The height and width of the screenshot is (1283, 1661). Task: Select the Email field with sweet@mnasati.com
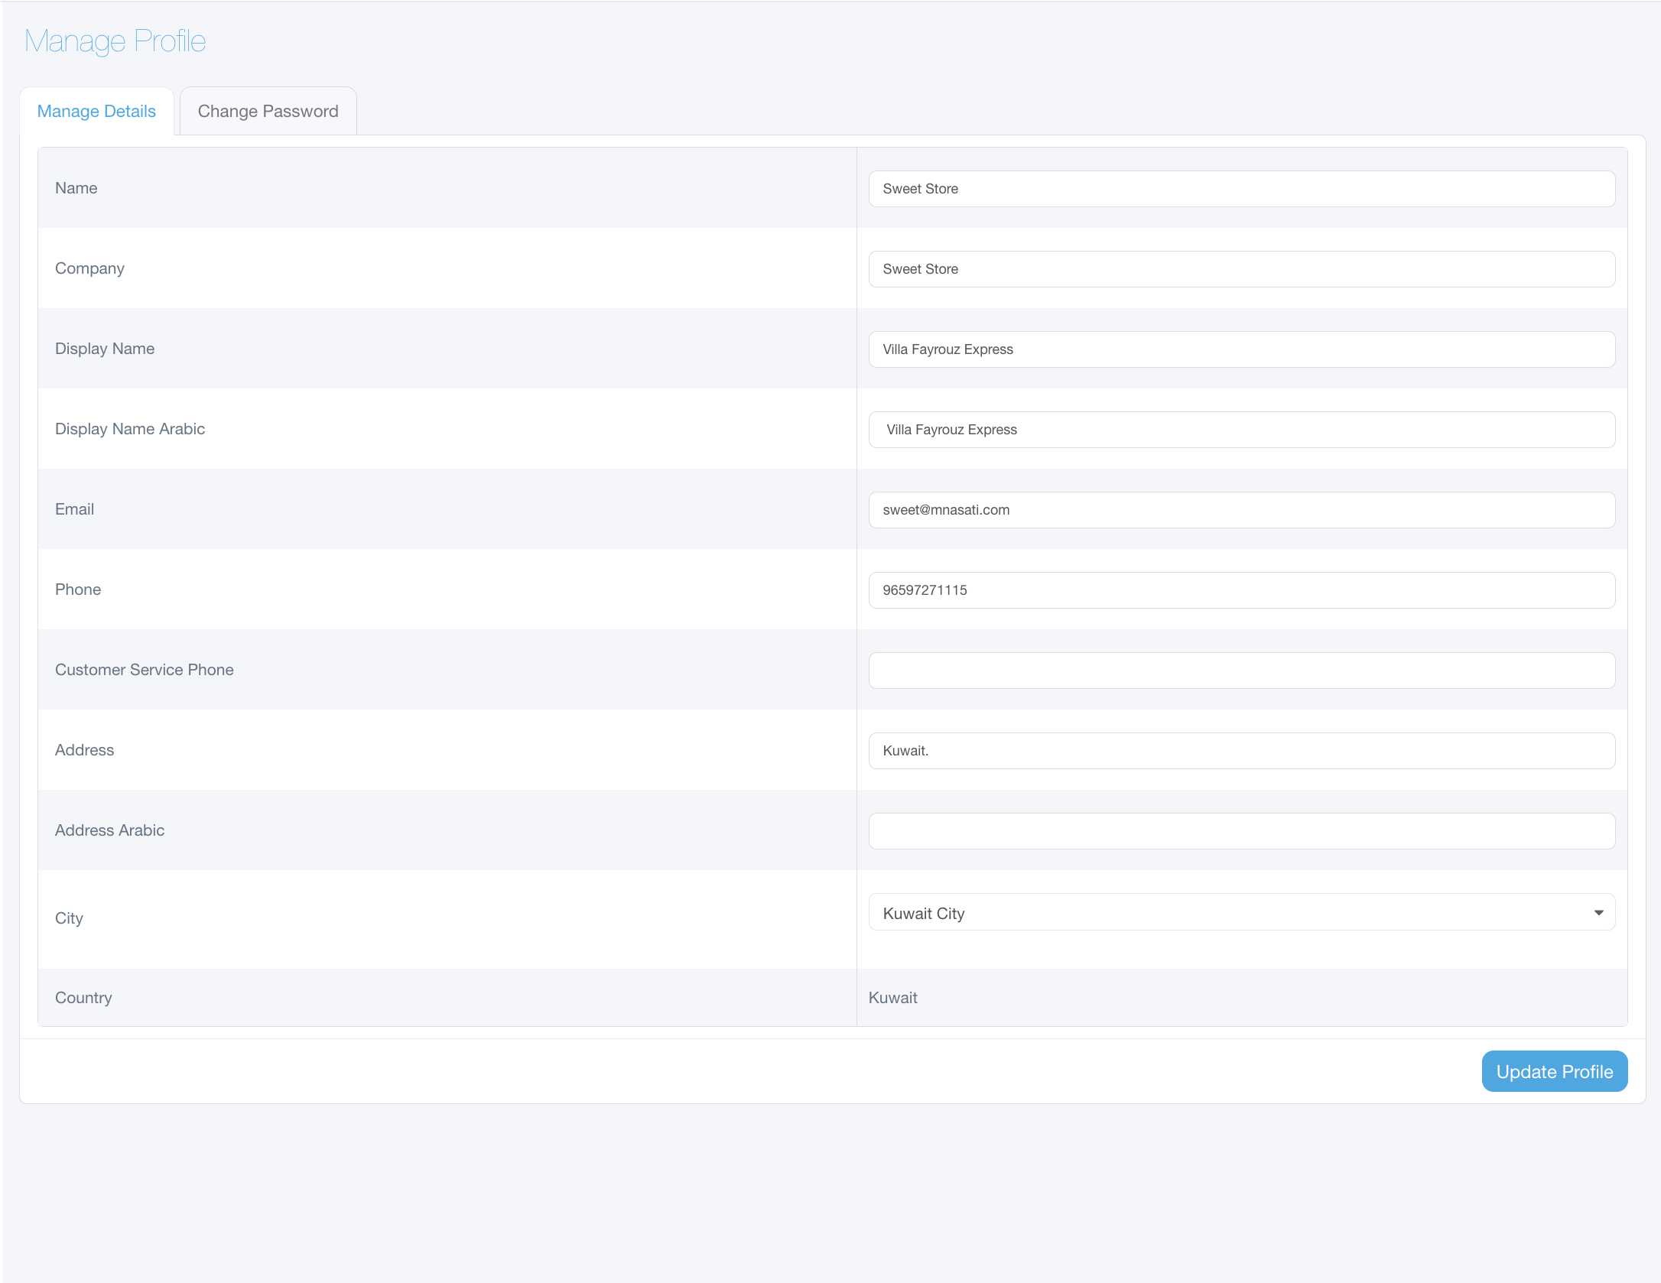click(x=1241, y=510)
